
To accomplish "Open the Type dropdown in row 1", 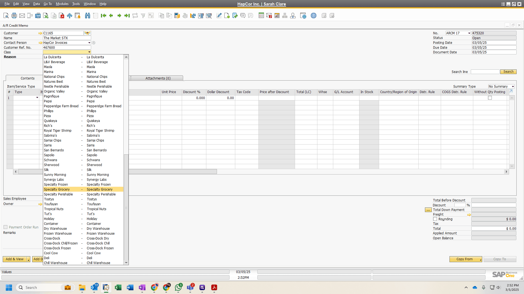I will coord(37,98).
